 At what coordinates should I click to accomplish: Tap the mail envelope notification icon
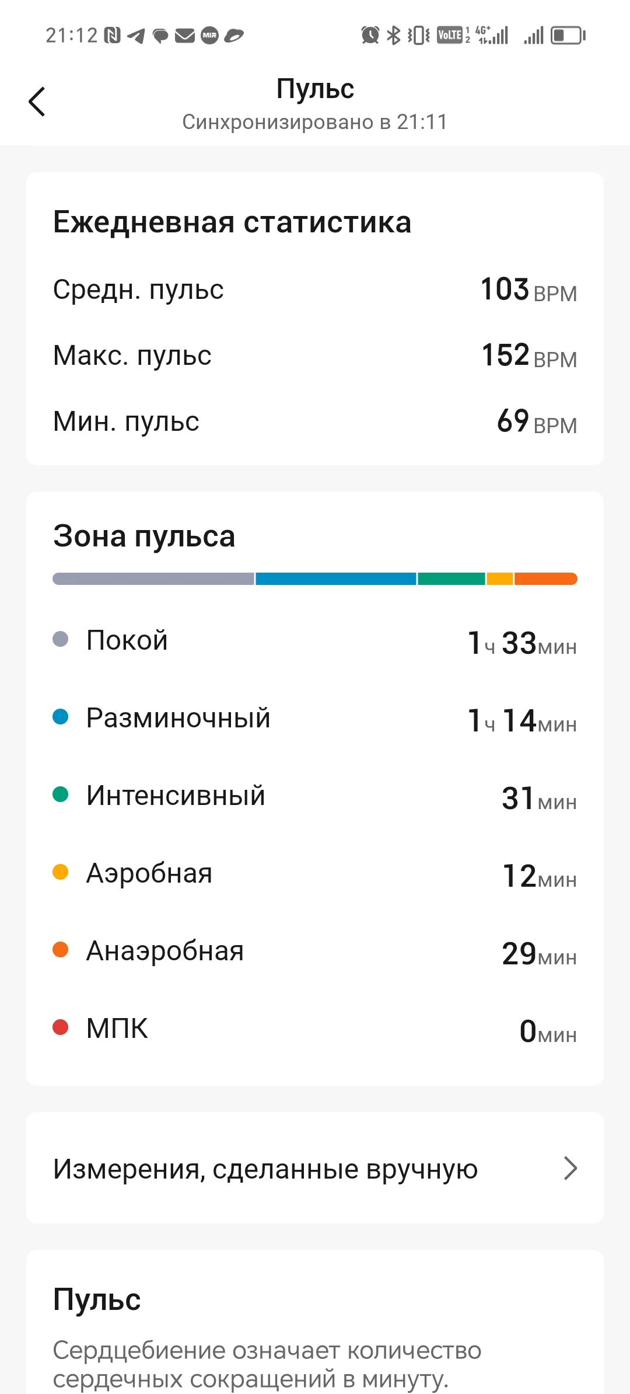click(185, 36)
